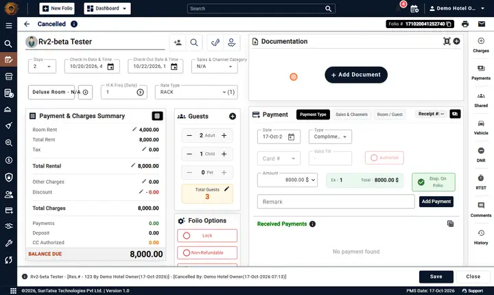494x295 pixels.
Task: Open the payment Type dropdown
Action: [x=330, y=137]
